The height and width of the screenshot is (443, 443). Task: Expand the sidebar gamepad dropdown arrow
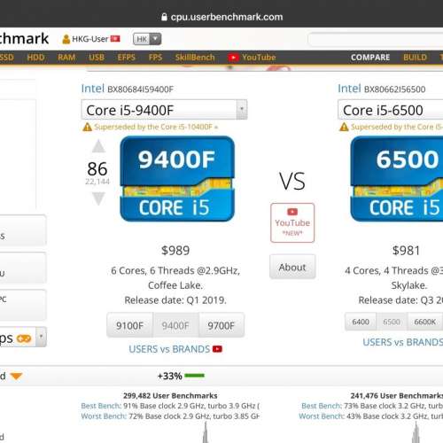point(41,337)
